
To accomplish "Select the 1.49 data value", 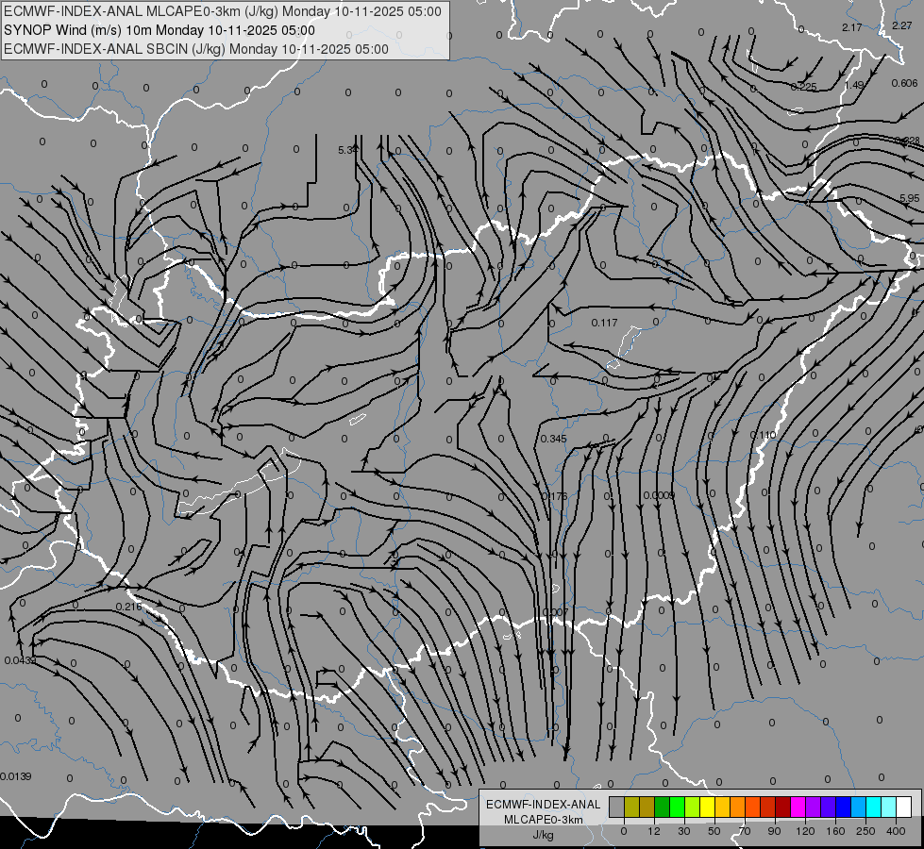I will point(854,85).
